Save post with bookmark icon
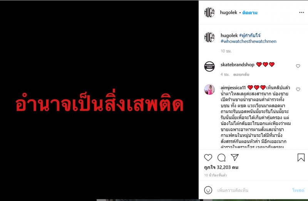Screen dimensions: 308x201 tap(301, 158)
